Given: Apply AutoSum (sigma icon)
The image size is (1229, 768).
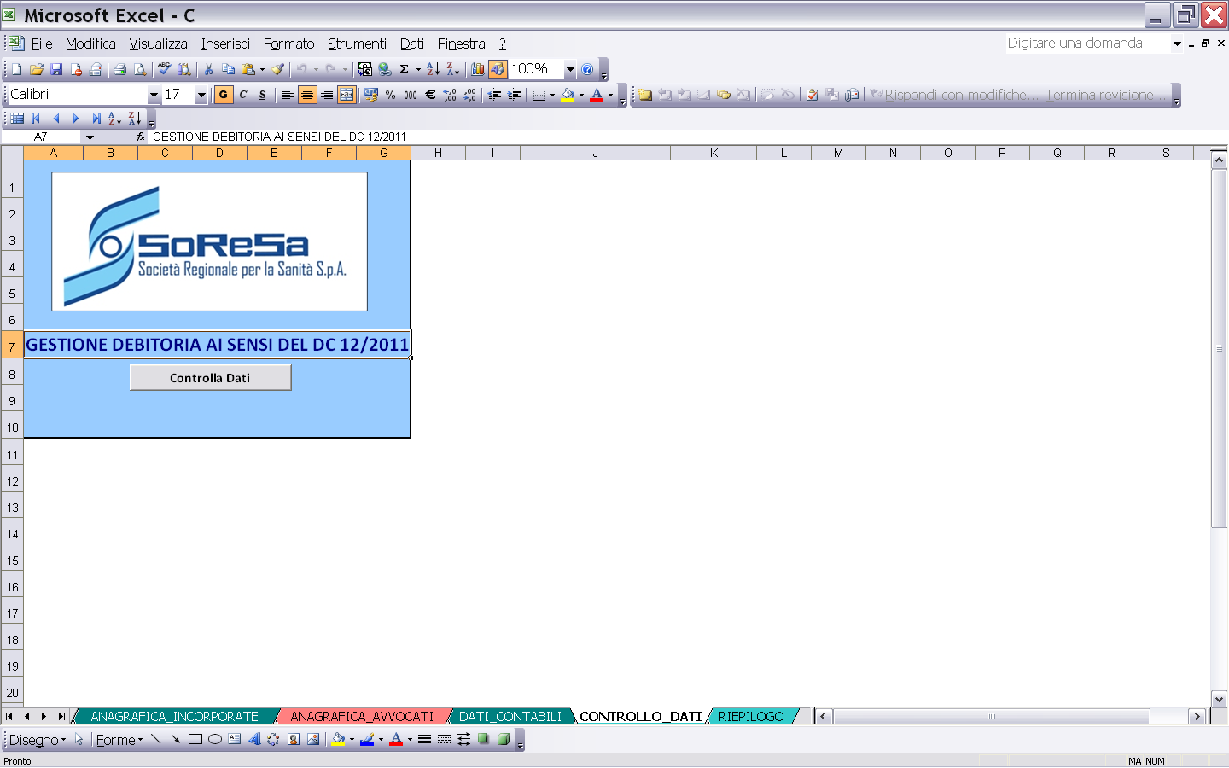Looking at the screenshot, I should [405, 69].
